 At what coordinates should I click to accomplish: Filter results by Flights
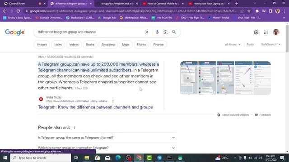(x=141, y=45)
